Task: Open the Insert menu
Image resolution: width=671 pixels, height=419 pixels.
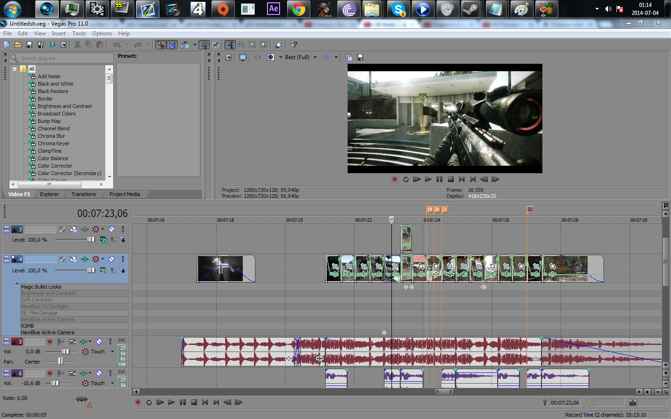Action: tap(59, 34)
